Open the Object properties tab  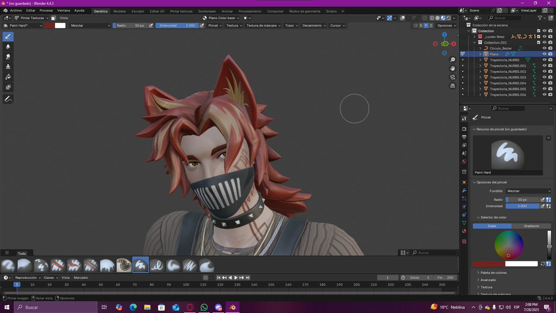pos(464,182)
